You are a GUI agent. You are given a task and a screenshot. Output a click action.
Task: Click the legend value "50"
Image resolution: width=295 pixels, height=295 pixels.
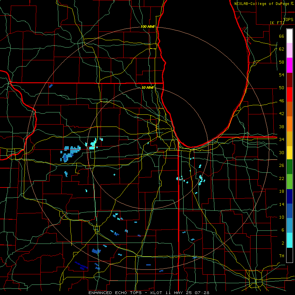tap(282, 88)
